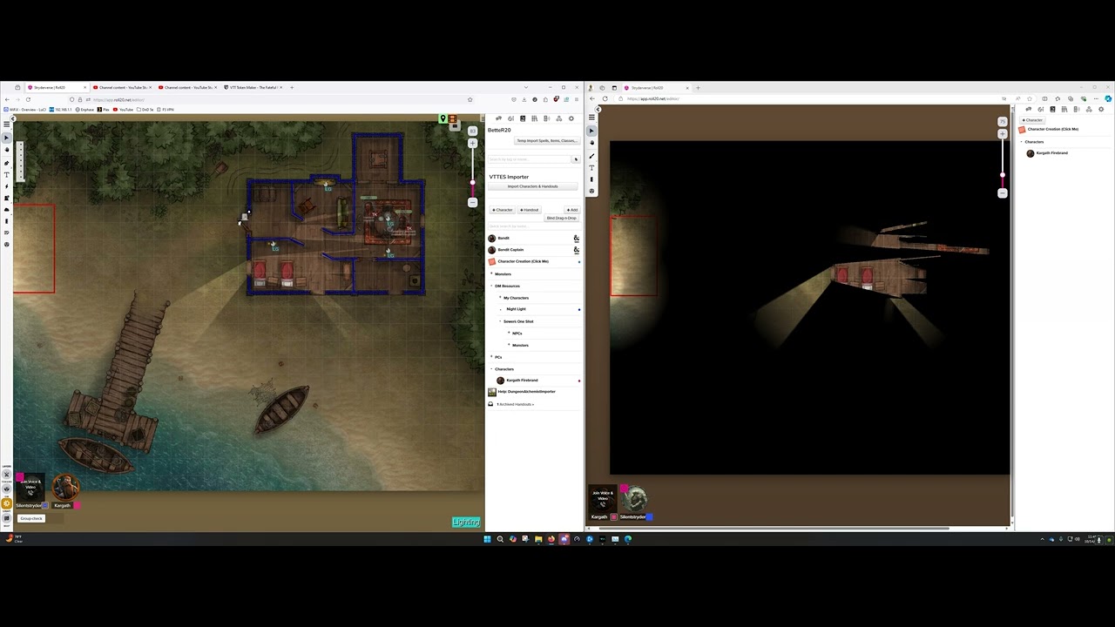Pick the Pan hand tool in left window

click(7, 150)
